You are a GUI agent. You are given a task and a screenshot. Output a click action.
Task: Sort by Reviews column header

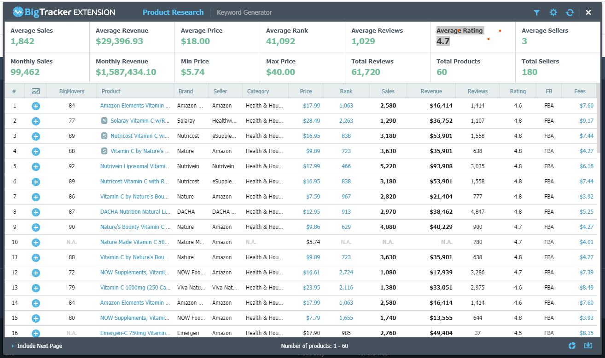477,91
